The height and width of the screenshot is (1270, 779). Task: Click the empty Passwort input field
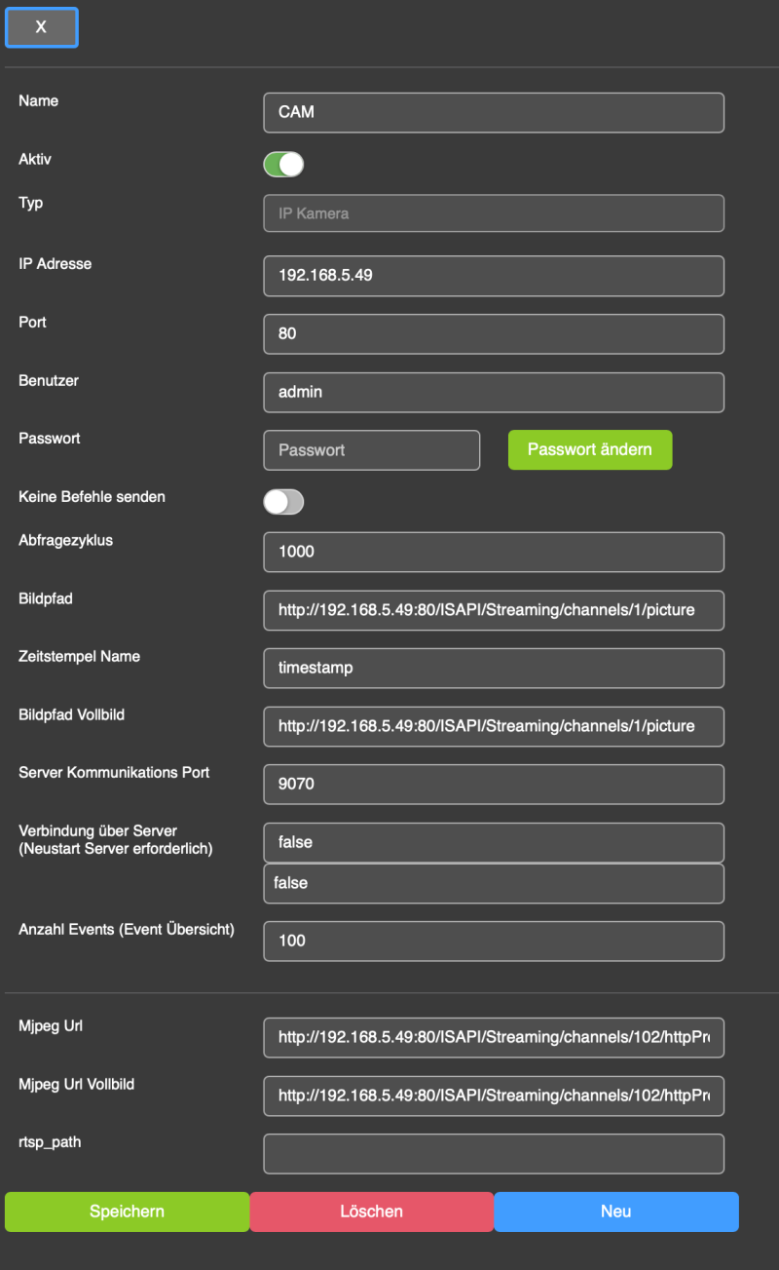pos(371,449)
